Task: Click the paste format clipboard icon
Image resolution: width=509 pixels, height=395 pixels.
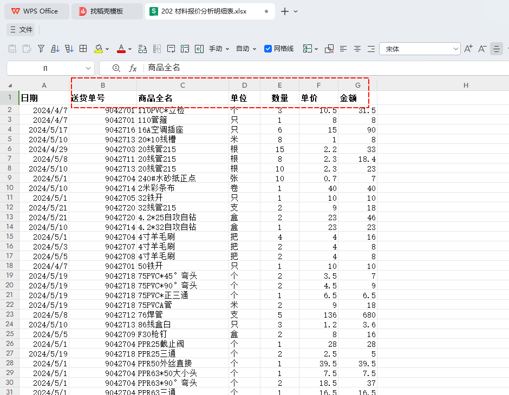Action: tap(27, 49)
